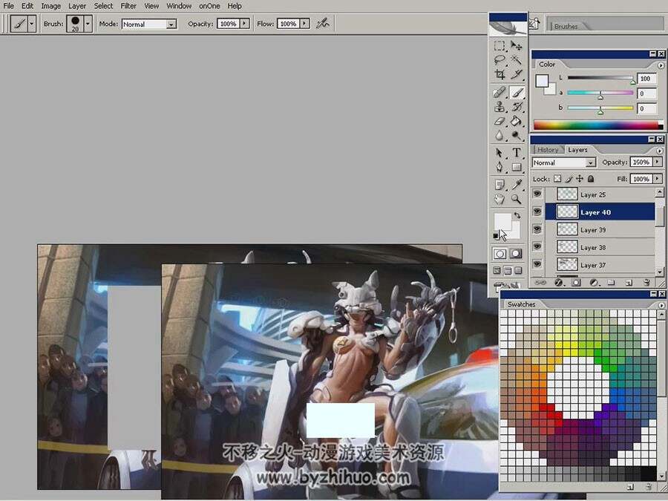Select the Clone Stamp tool
This screenshot has height=501, width=668.
[500, 106]
